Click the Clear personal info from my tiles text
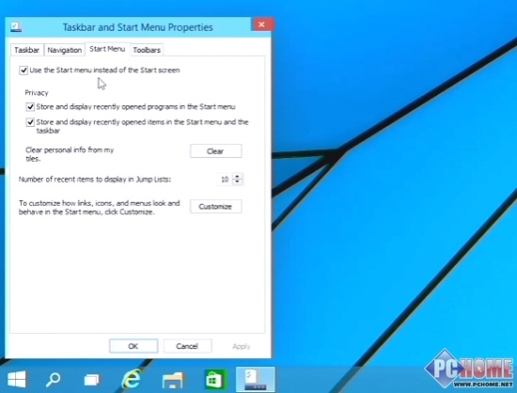This screenshot has width=517, height=393. coord(70,154)
